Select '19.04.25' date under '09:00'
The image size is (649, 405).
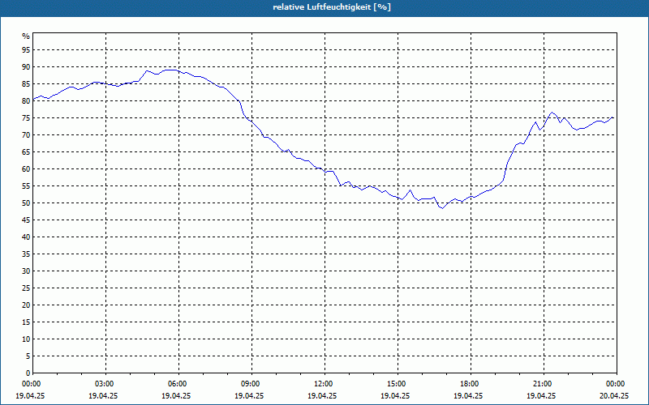click(x=249, y=395)
